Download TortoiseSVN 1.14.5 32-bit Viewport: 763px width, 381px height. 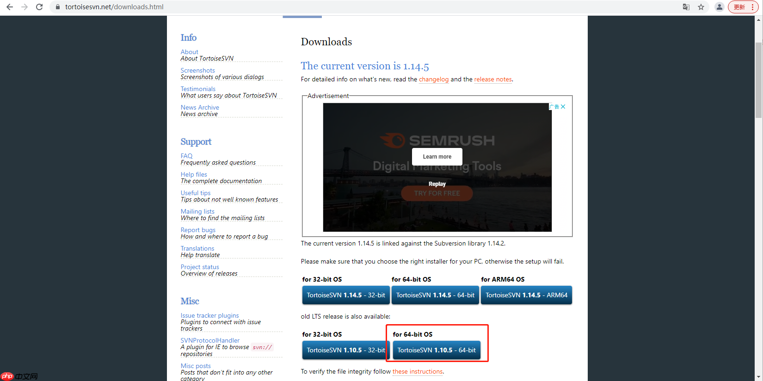pos(346,295)
